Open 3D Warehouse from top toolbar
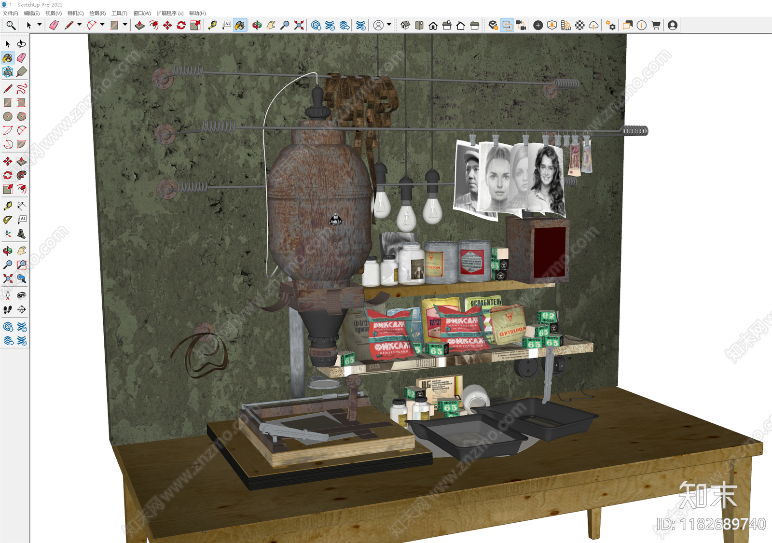The height and width of the screenshot is (543, 772). click(316, 25)
